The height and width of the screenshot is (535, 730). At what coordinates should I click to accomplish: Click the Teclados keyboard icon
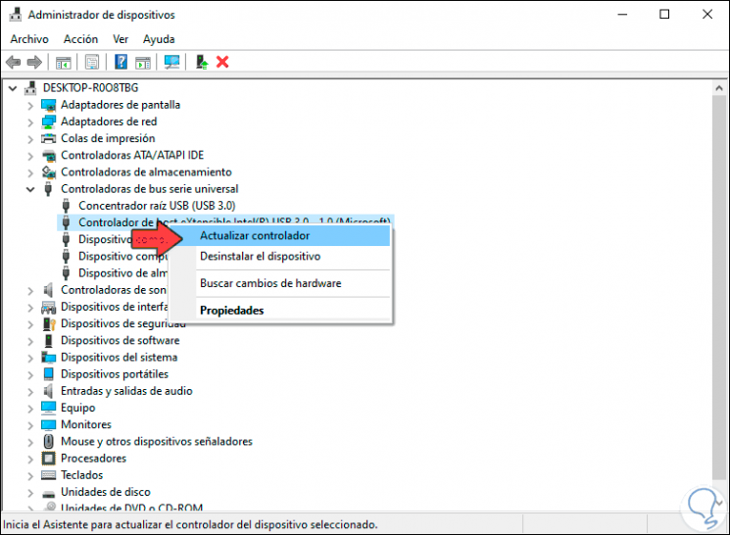click(x=48, y=475)
